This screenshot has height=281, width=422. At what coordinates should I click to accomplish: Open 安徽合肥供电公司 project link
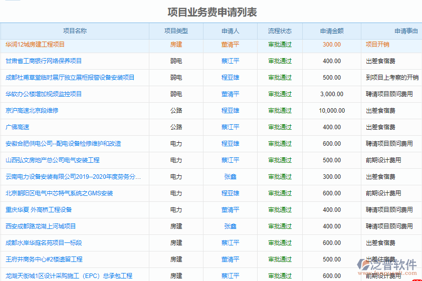tap(63, 144)
